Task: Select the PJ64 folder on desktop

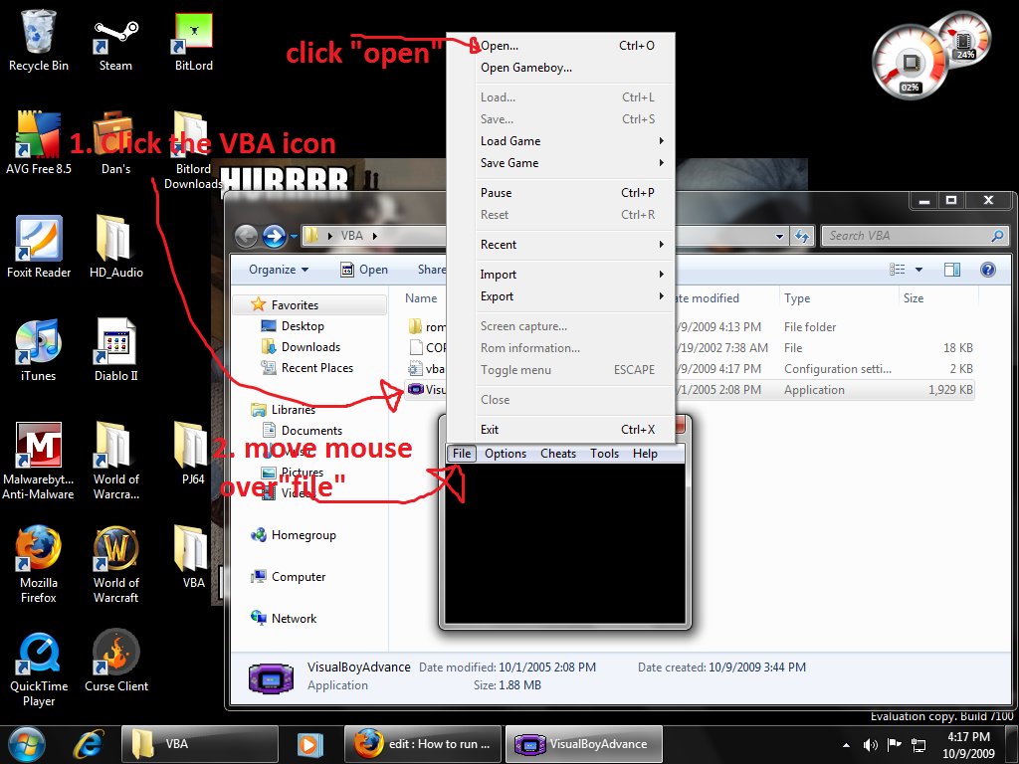Action: pos(193,454)
